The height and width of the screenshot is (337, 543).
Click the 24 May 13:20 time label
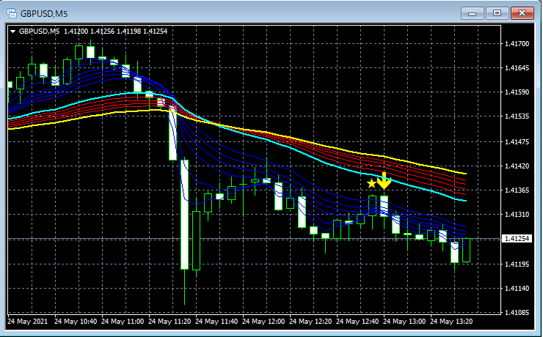pos(451,322)
